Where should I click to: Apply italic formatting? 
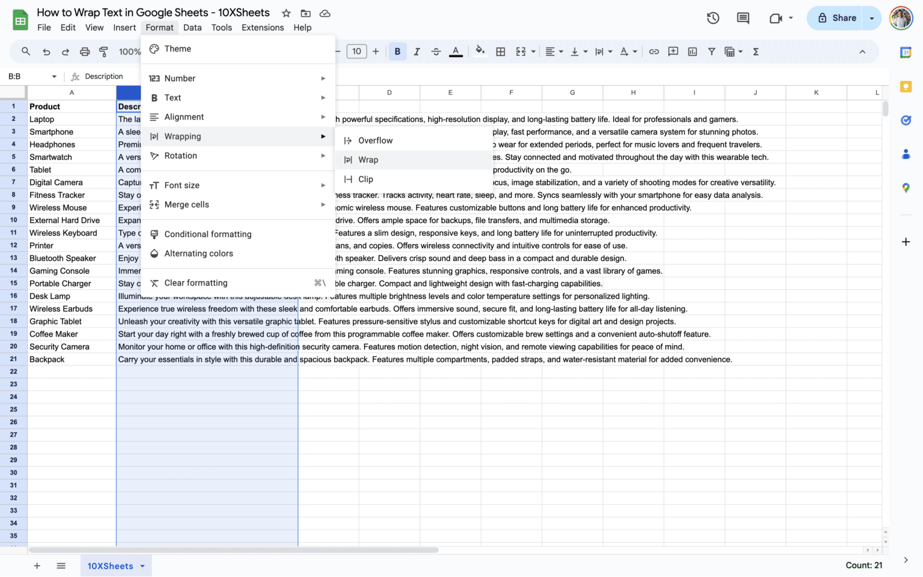coord(416,51)
